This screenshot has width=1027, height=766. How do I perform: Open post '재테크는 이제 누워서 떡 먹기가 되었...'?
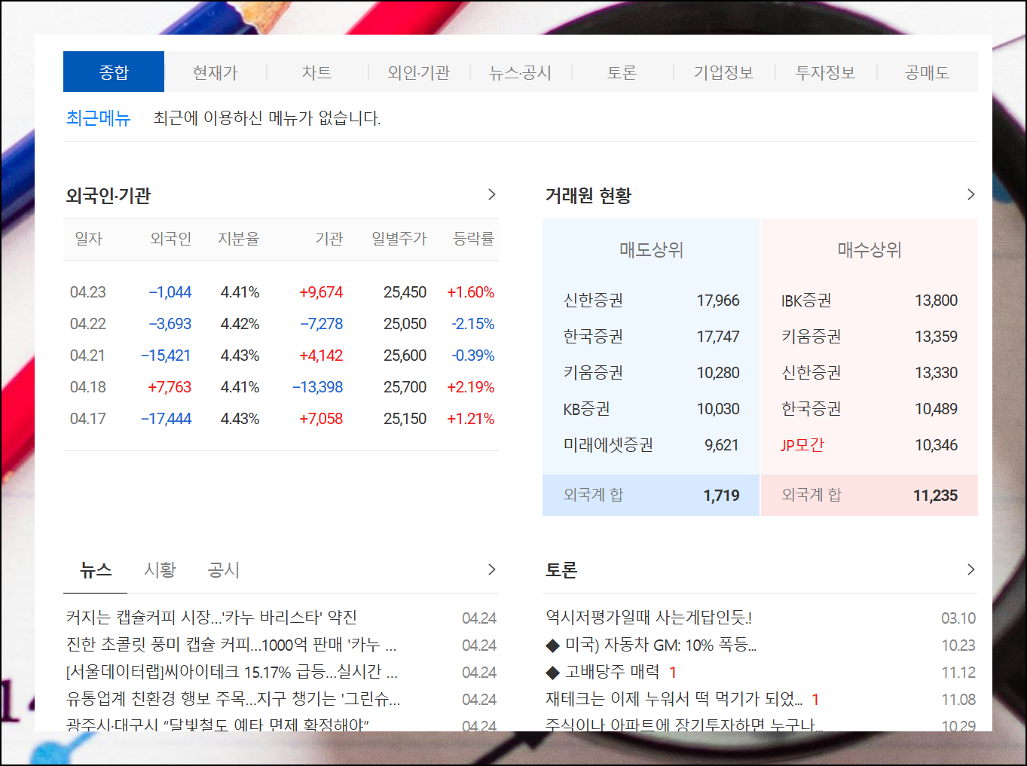(x=674, y=699)
